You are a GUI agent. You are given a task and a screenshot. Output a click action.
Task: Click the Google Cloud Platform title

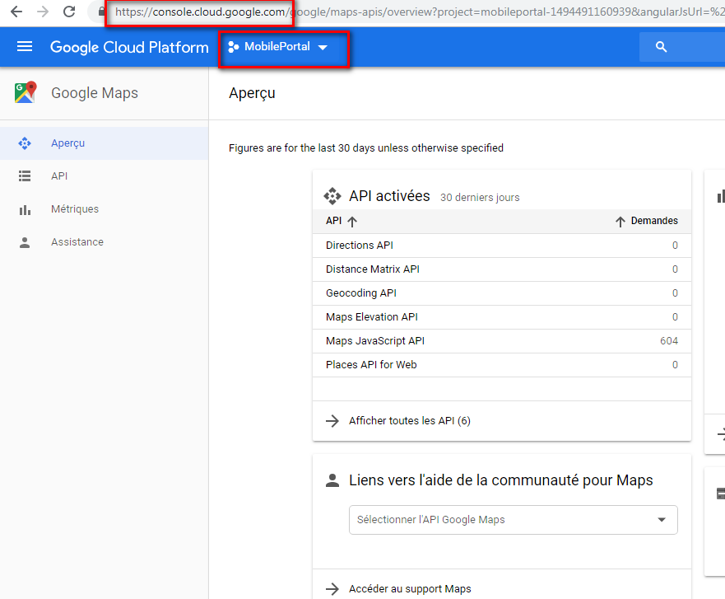pos(129,47)
